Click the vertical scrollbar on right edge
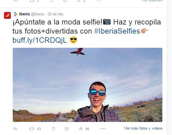This screenshot has width=172, height=135. (169, 67)
